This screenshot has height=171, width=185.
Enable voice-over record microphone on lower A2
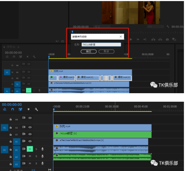pos(42,156)
